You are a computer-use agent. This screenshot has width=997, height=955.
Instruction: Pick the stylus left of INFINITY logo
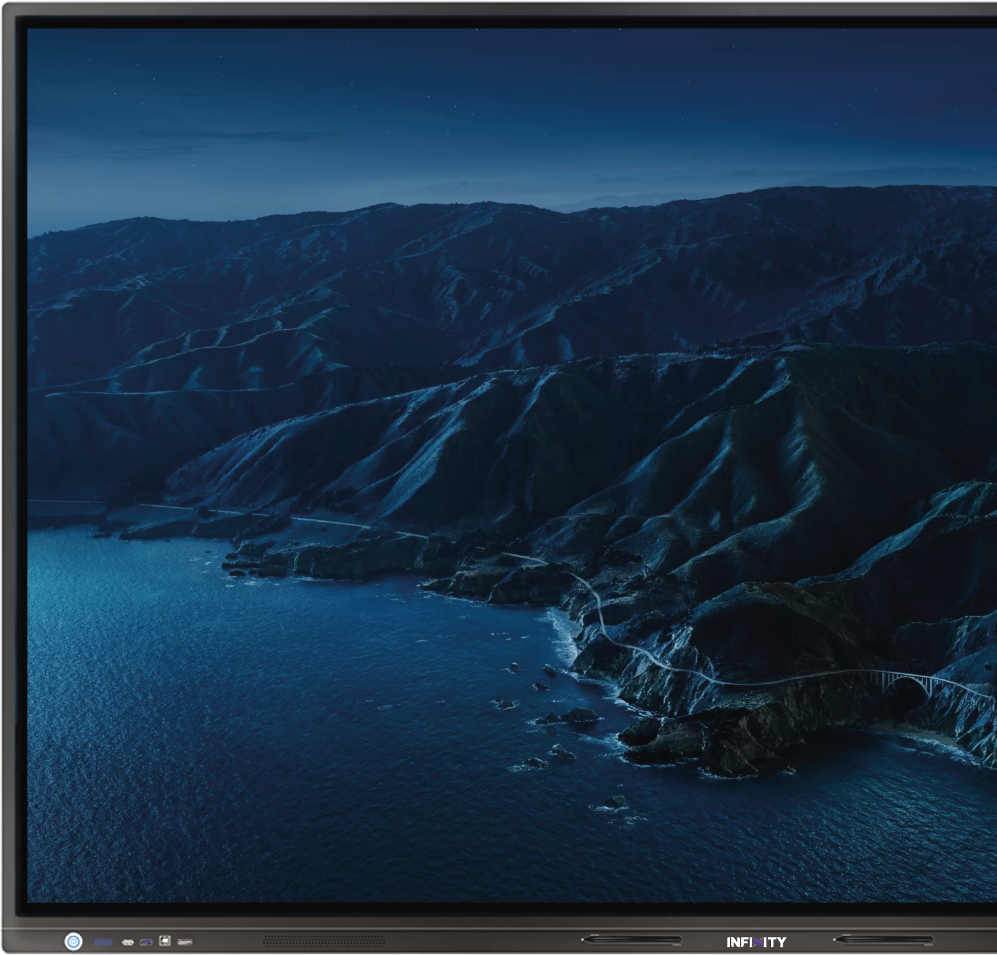[631, 939]
